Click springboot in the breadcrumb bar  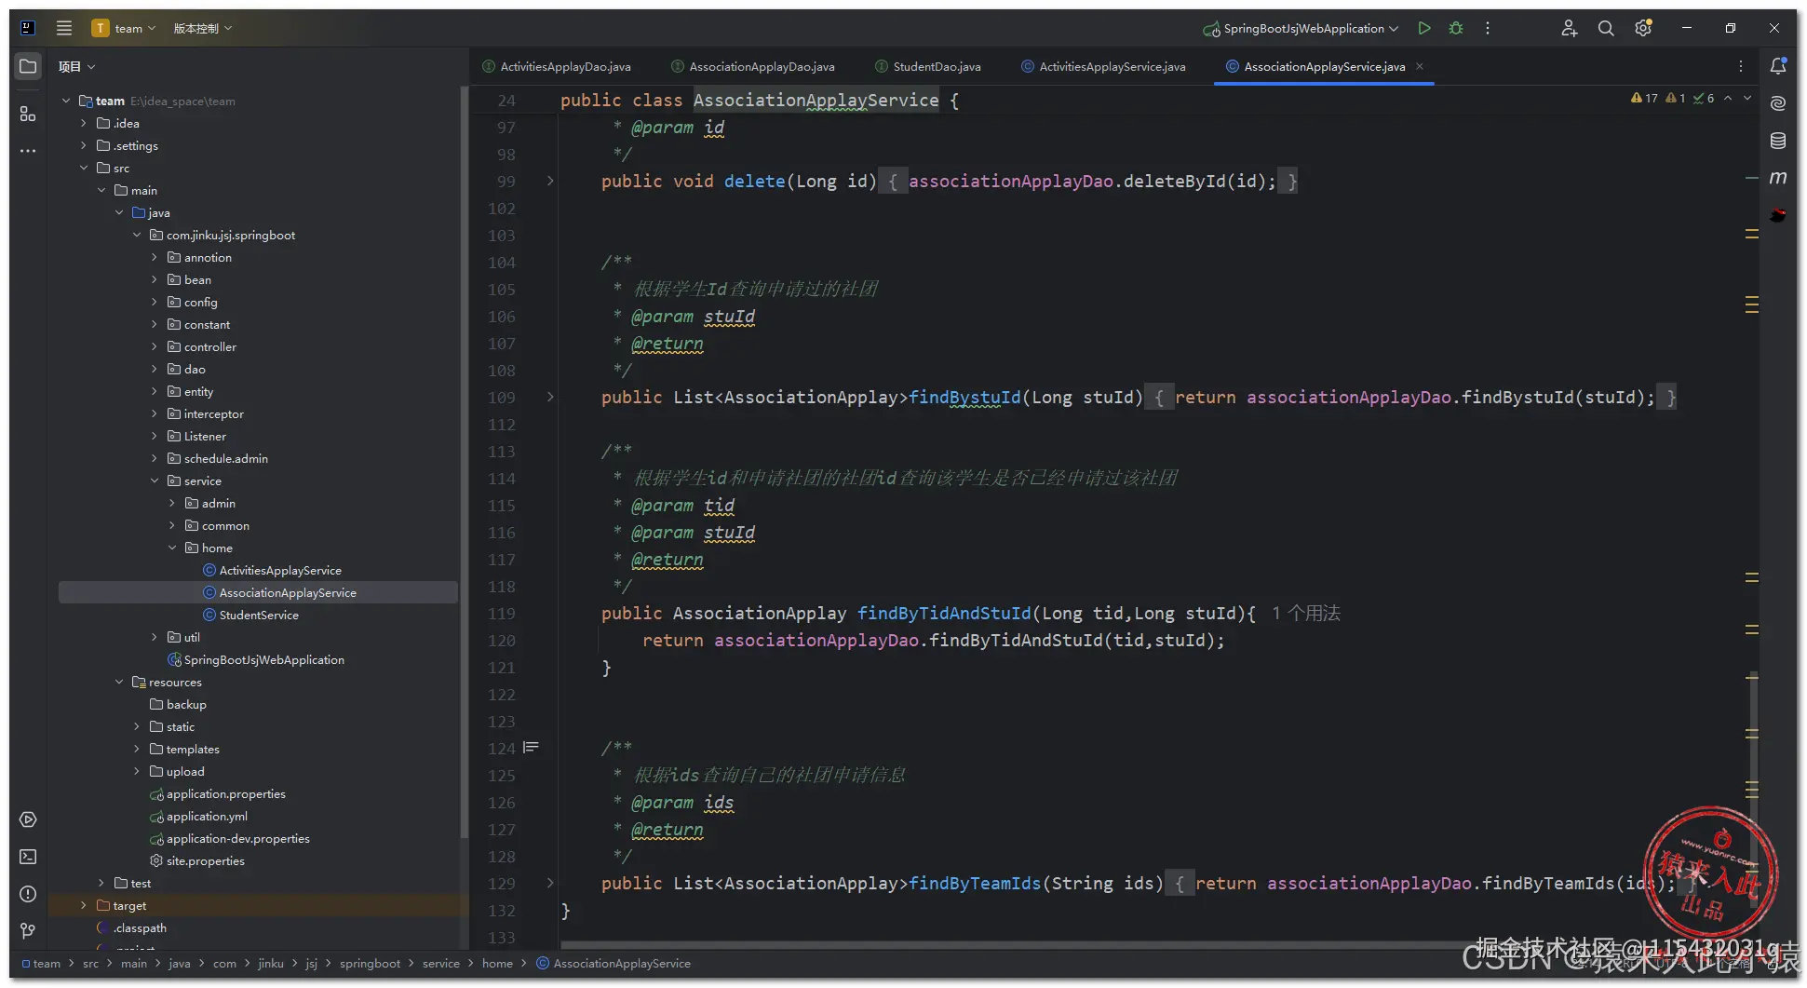(370, 963)
